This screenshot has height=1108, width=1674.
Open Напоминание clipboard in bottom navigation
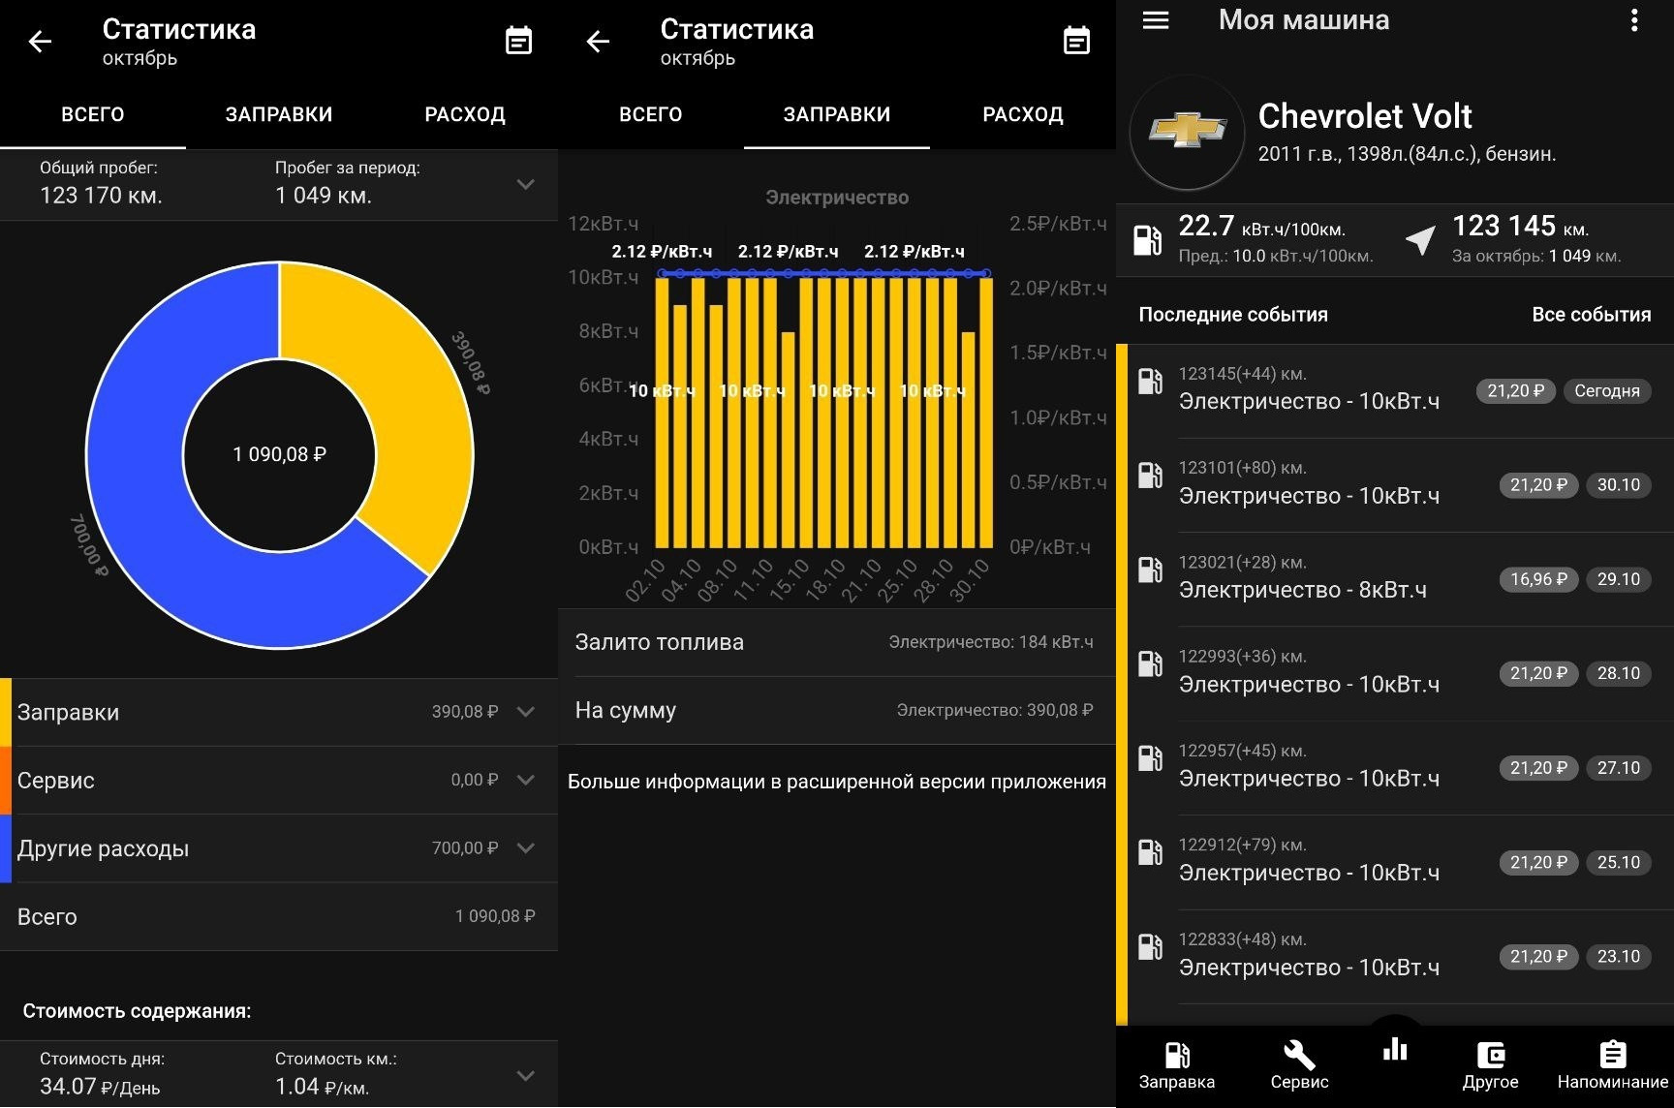1612,1066
